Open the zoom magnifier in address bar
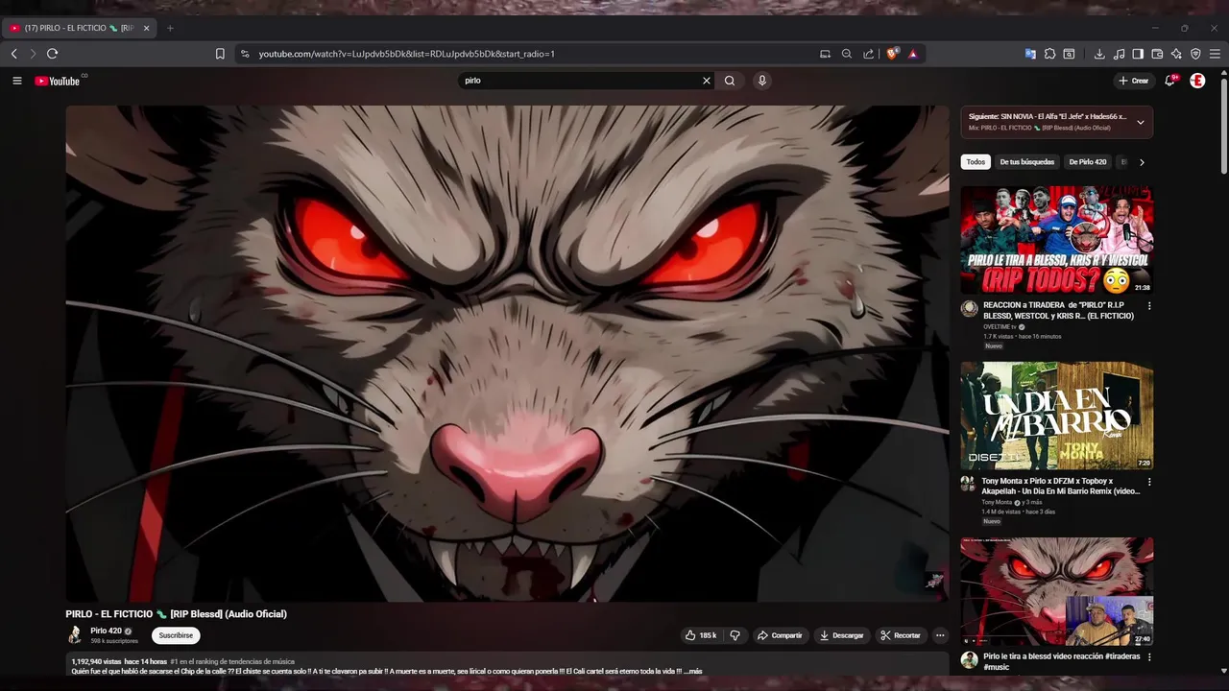This screenshot has width=1229, height=691. tap(847, 54)
